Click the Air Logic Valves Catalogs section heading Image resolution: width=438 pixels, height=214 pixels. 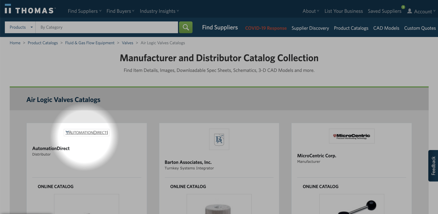(x=63, y=99)
